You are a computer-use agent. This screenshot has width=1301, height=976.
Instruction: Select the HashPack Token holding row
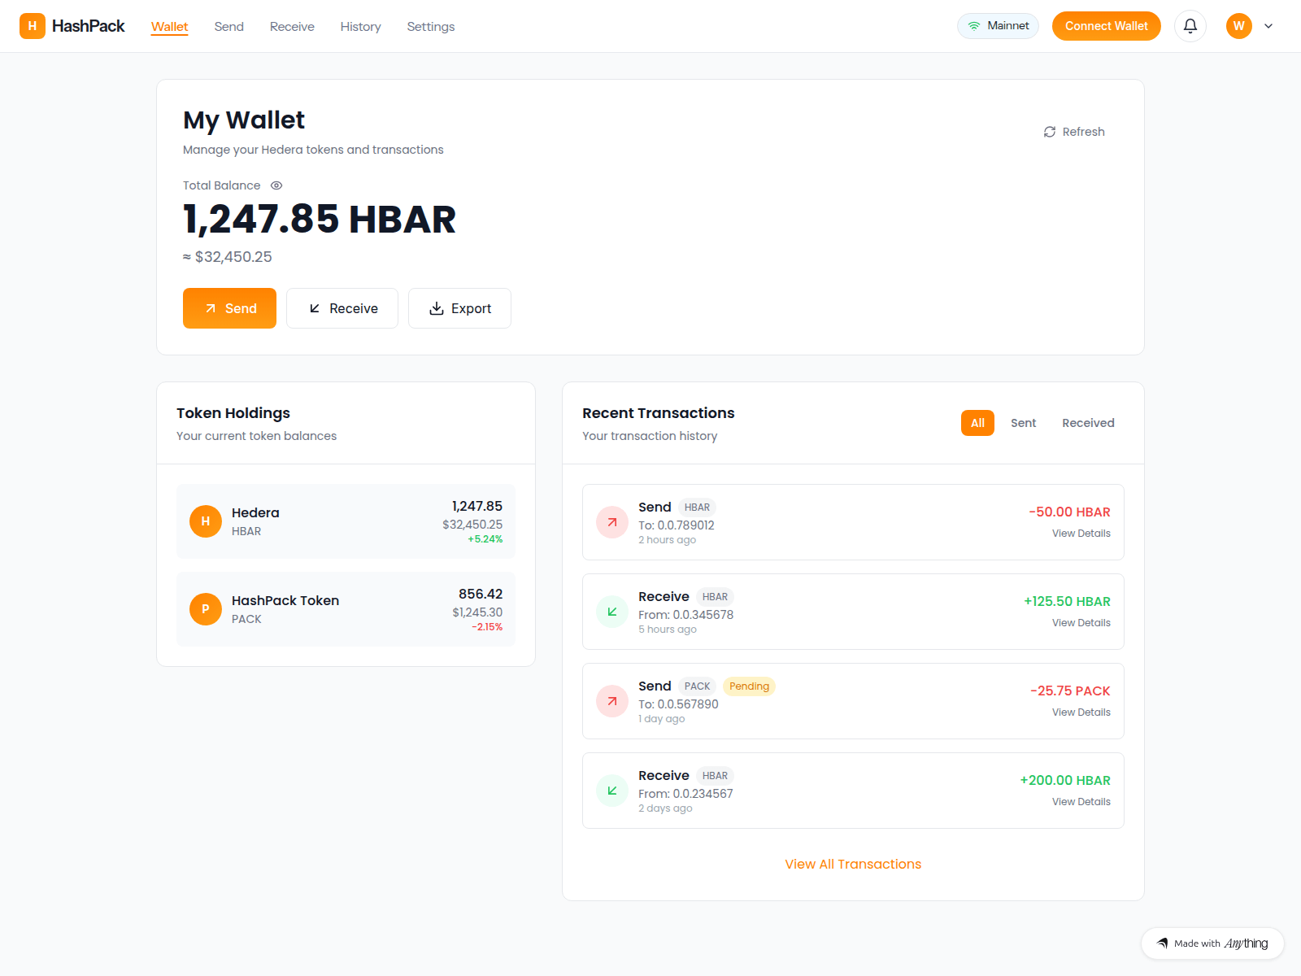click(x=346, y=609)
